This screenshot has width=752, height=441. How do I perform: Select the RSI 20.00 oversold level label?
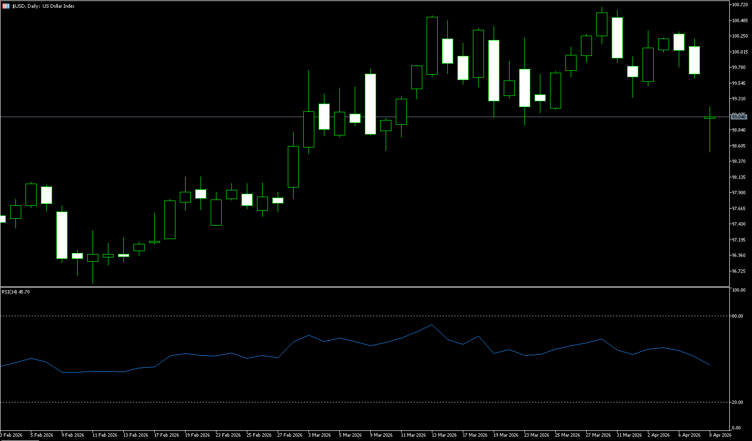(737, 402)
